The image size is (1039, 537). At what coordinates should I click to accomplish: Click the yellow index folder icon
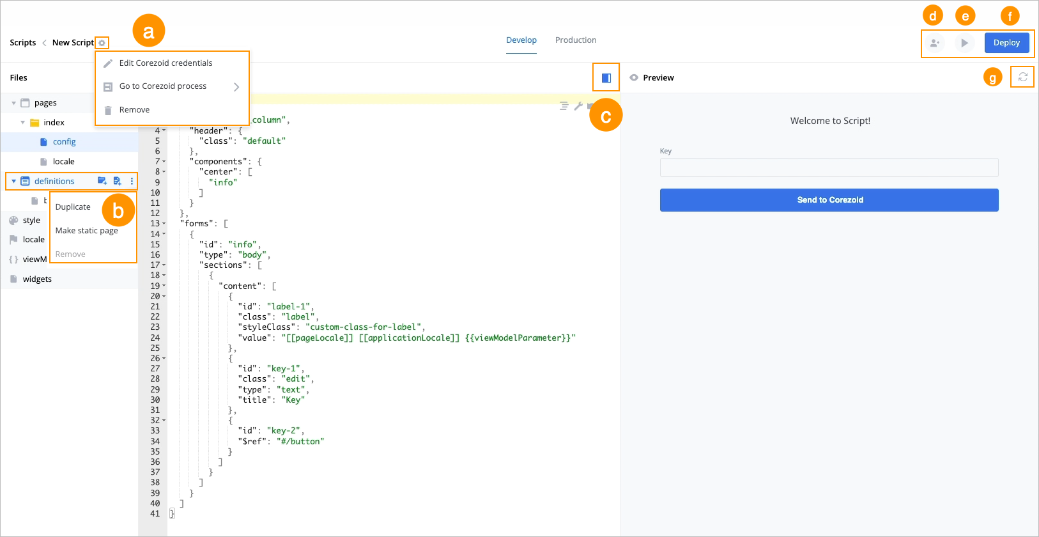pos(35,122)
